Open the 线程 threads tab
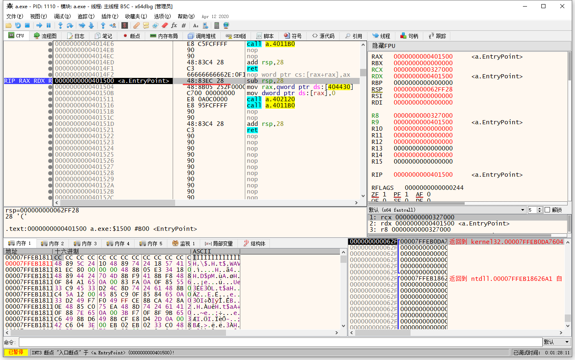Viewport: 575px width, 360px height. click(381, 36)
